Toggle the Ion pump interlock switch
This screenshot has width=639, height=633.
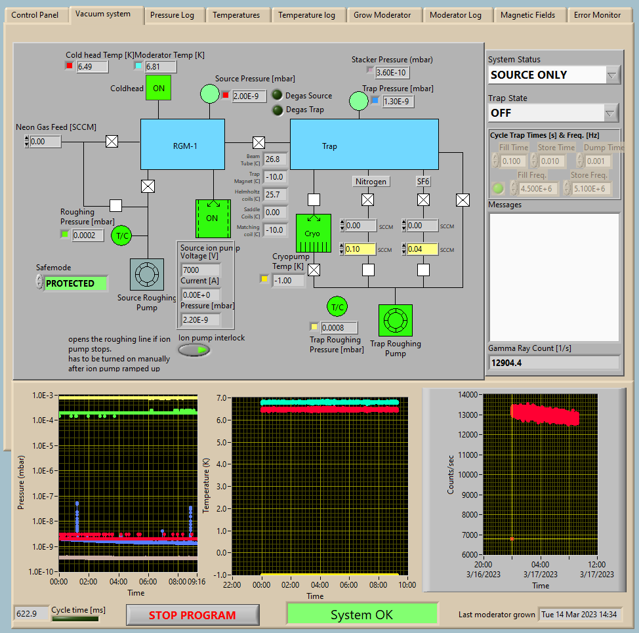pyautogui.click(x=194, y=350)
